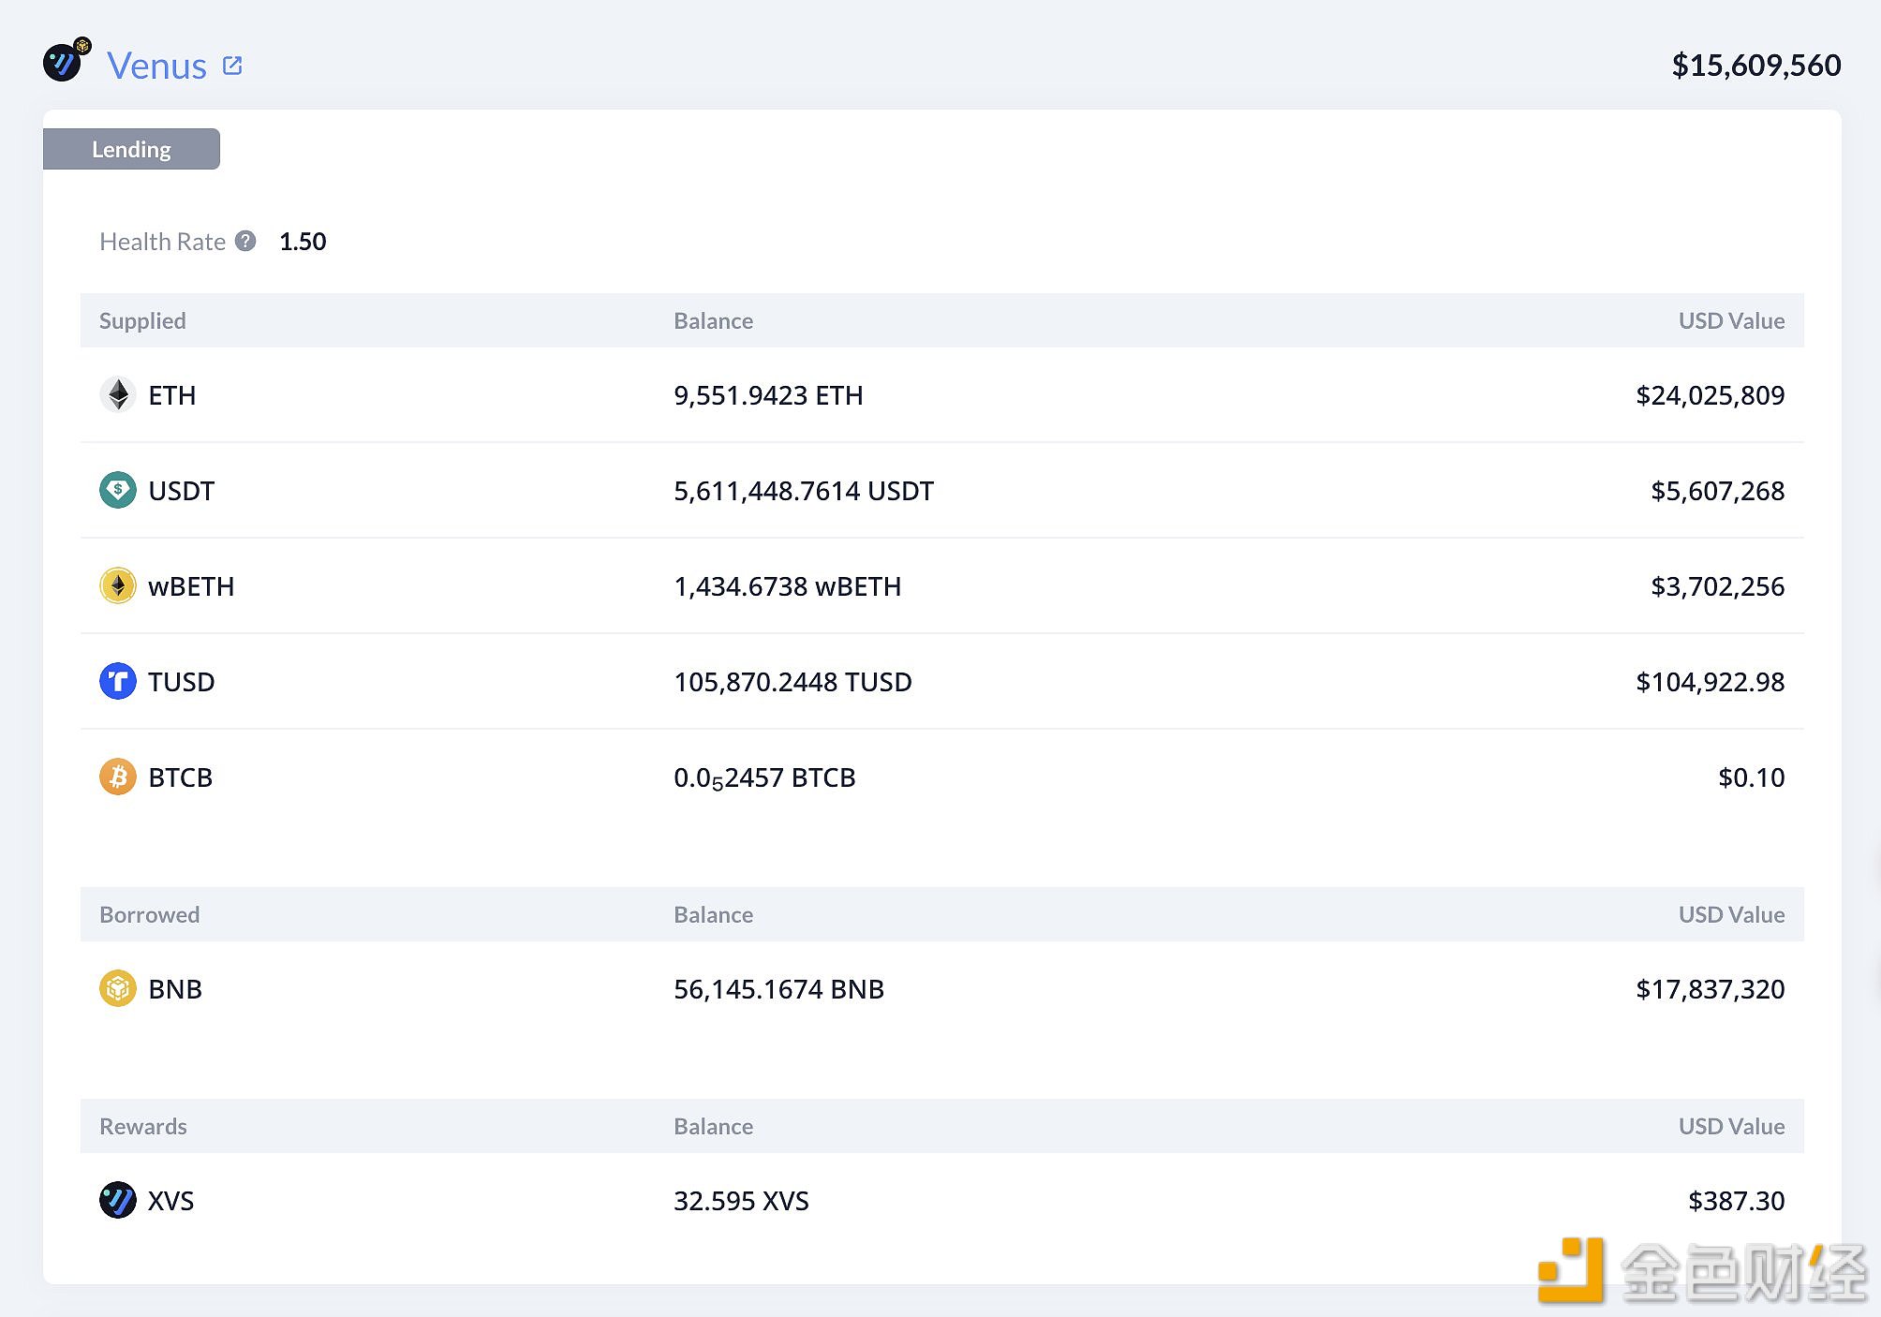Click the Borrowed column header

coord(149,914)
